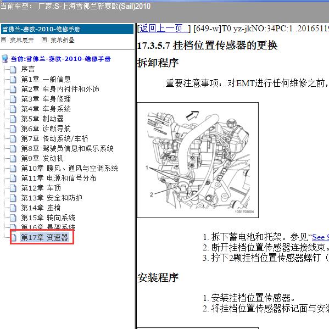Click page icon next to 第11章 电源和信号分布

tap(13, 178)
